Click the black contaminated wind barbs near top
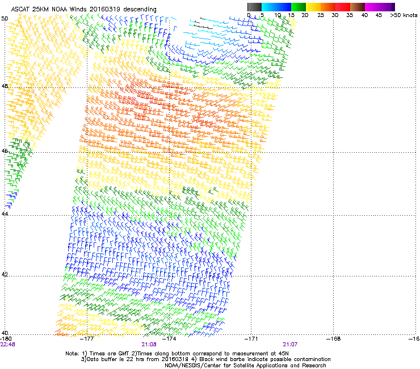This screenshot has height=369, width=420. (x=203, y=24)
